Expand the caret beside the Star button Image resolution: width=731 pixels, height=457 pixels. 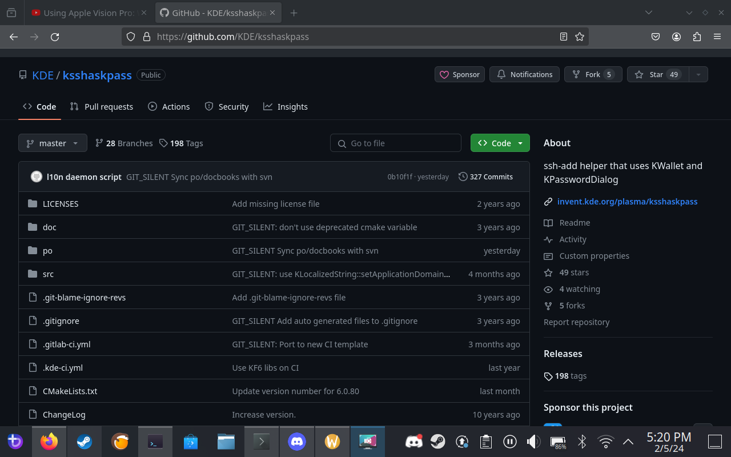(x=698, y=74)
